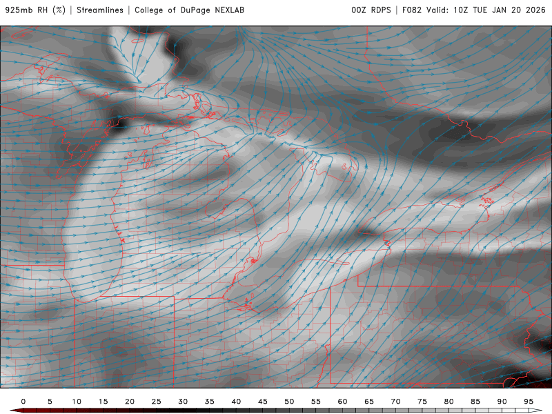Click the '00Z RDPS' model label
This screenshot has width=552, height=414.
371,10
